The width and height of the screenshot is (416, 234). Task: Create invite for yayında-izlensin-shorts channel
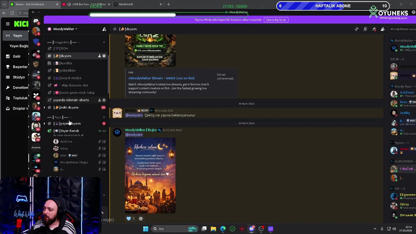coord(99,100)
